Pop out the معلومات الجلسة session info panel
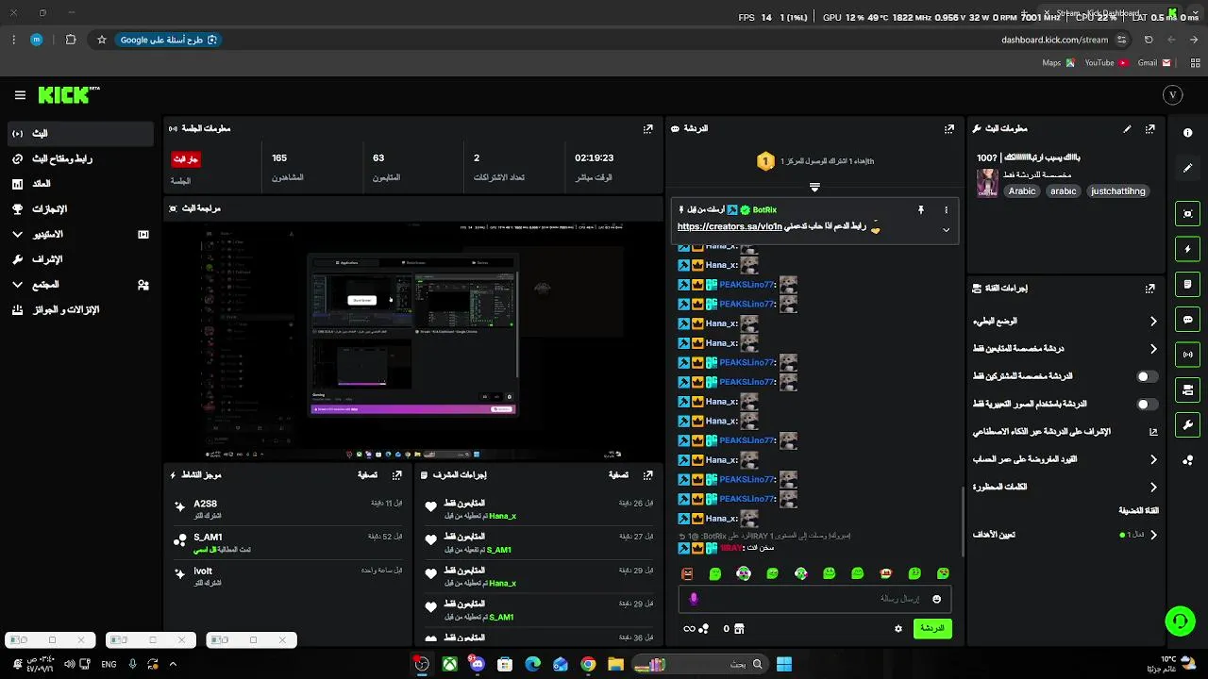Viewport: 1208px width, 679px height. (647, 129)
